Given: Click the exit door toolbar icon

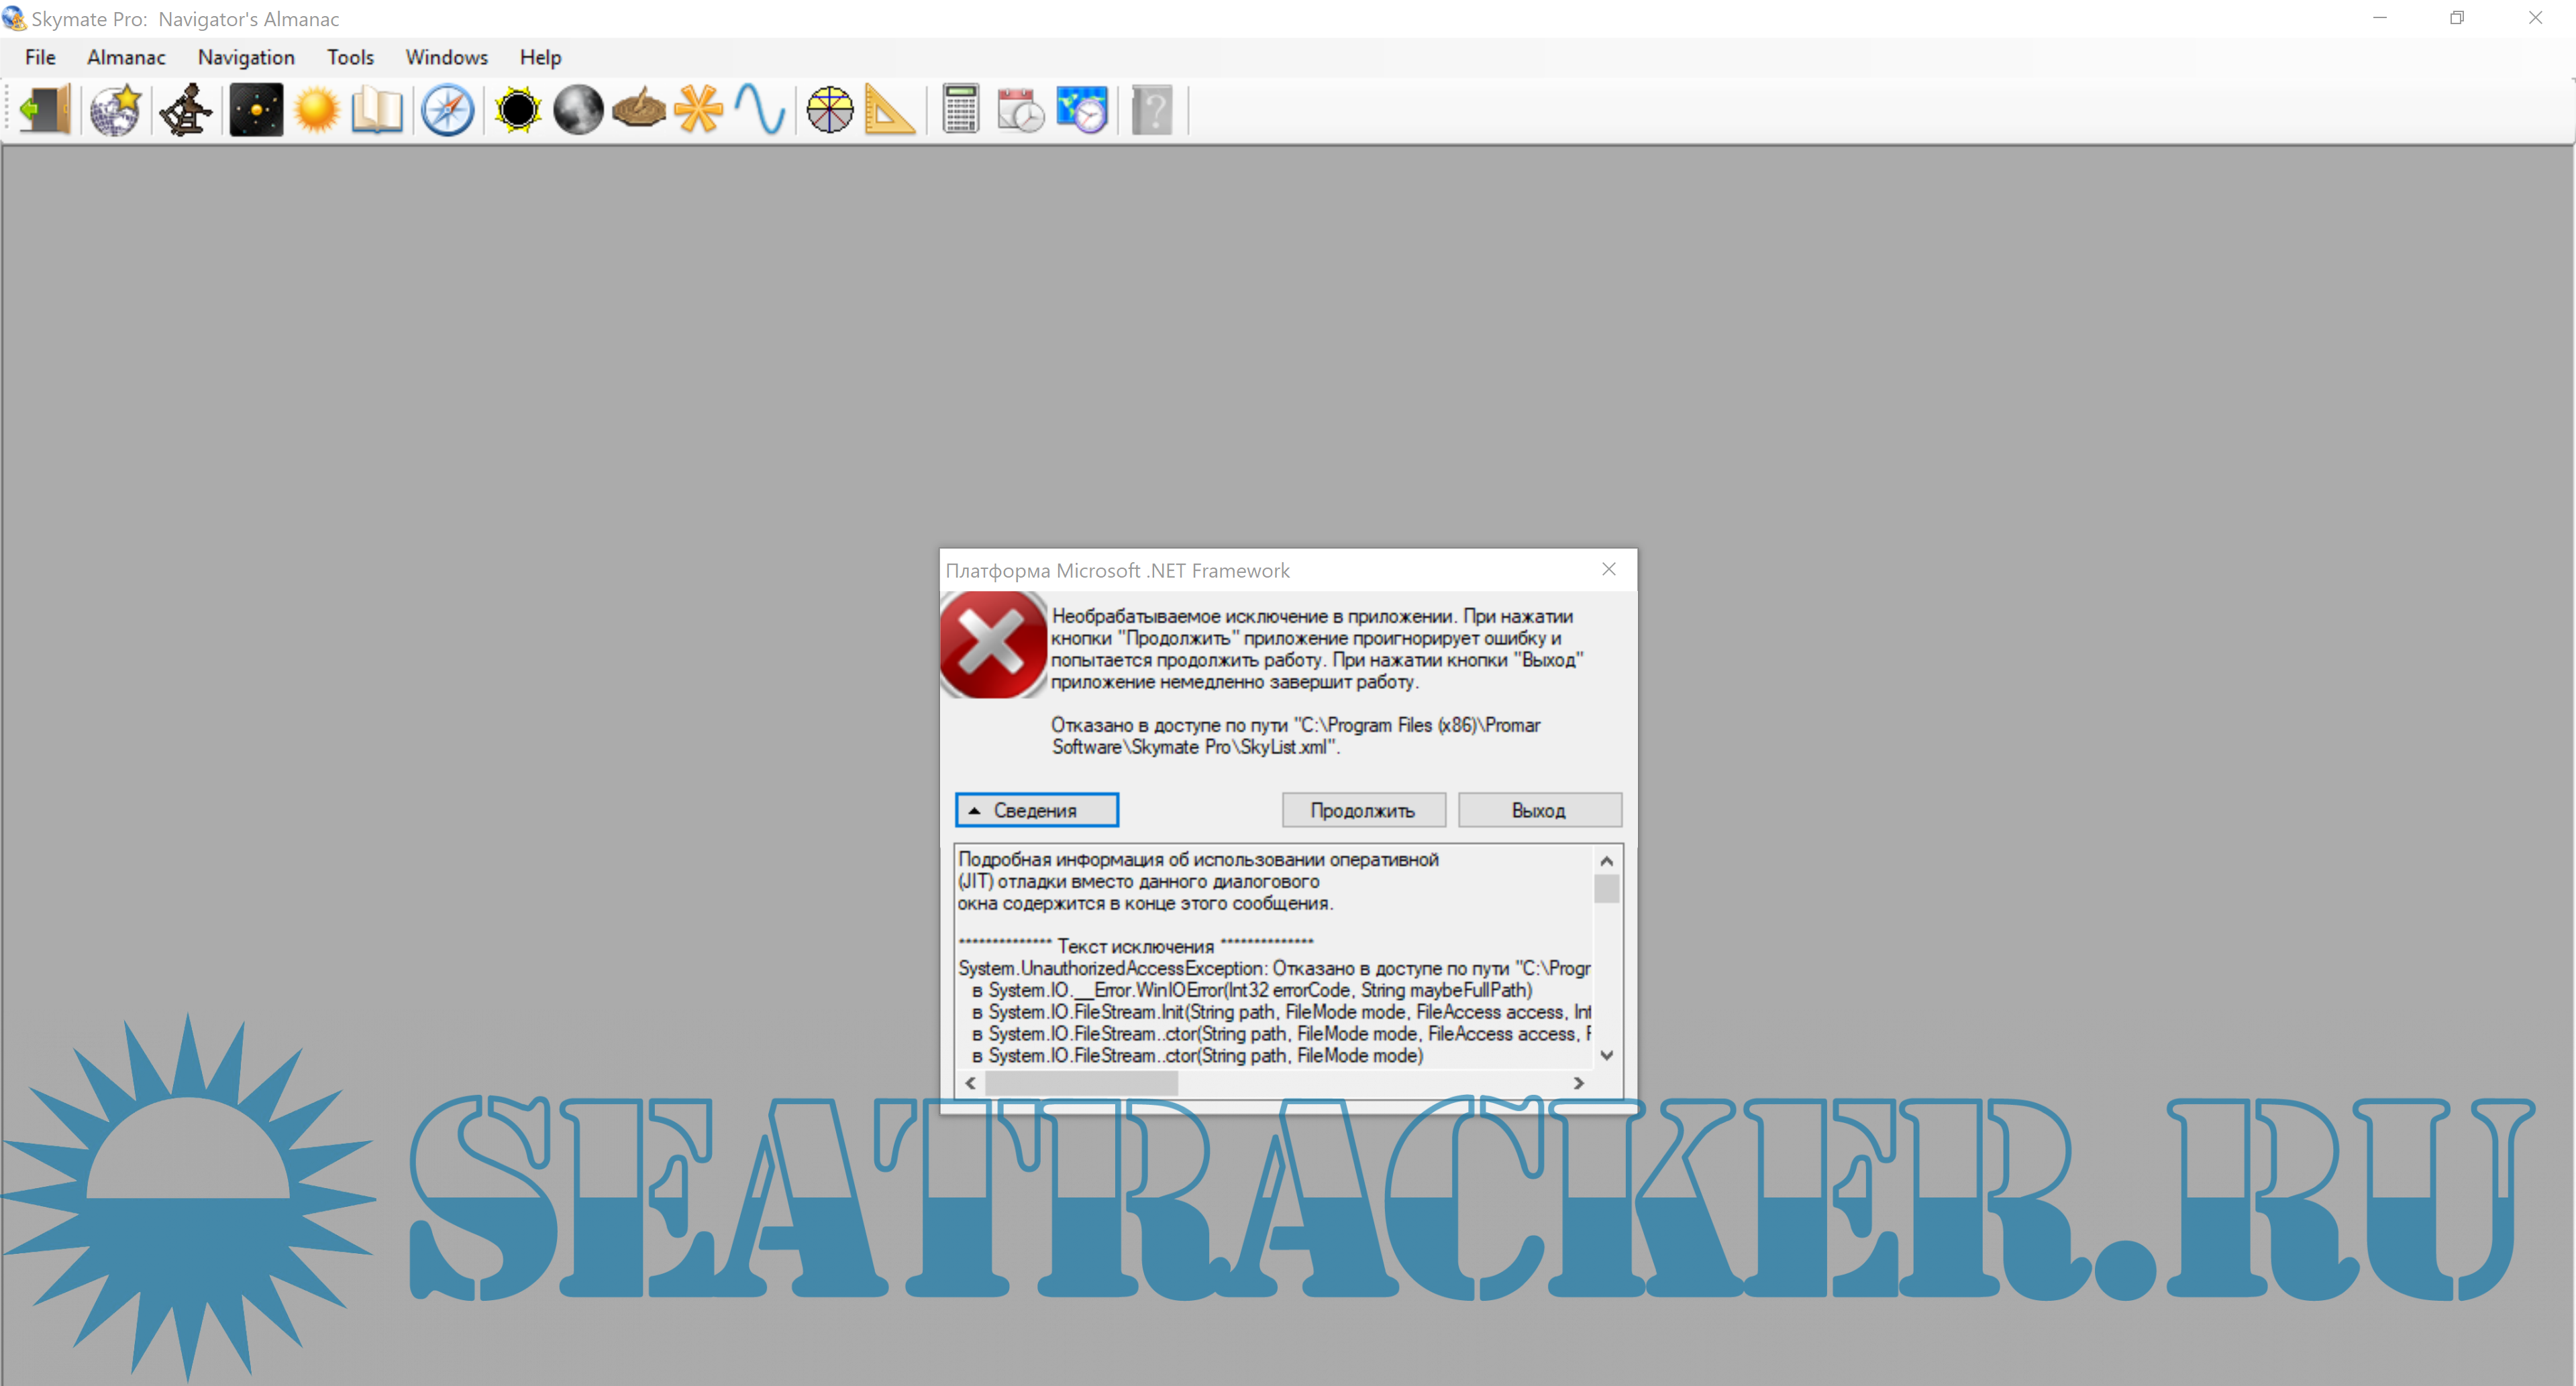Looking at the screenshot, I should (x=45, y=109).
